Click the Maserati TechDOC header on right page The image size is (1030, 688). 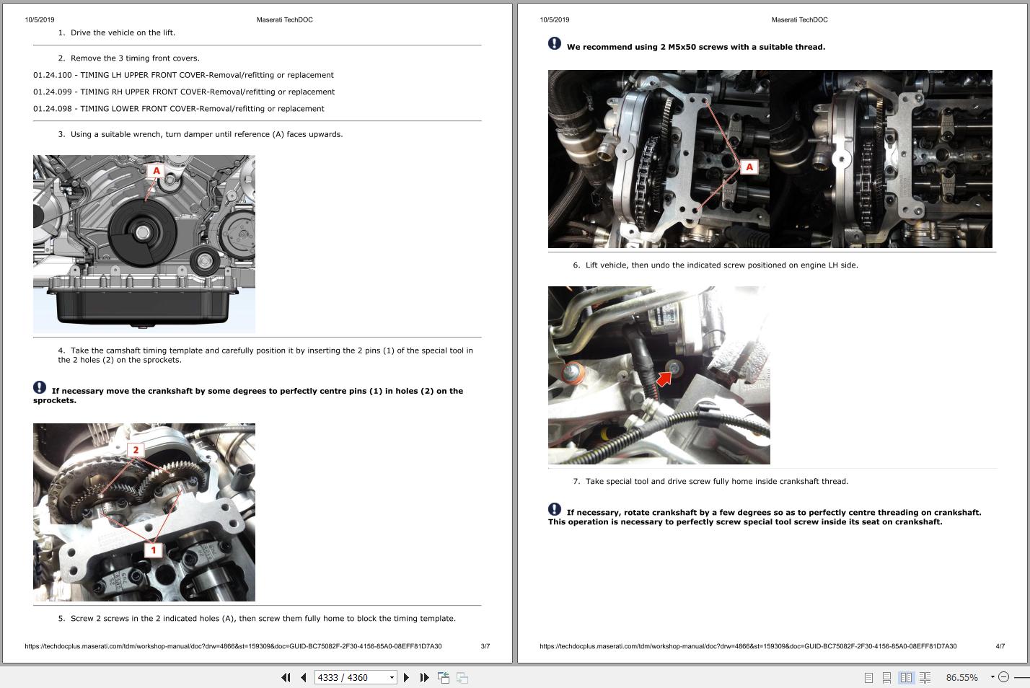(x=800, y=19)
